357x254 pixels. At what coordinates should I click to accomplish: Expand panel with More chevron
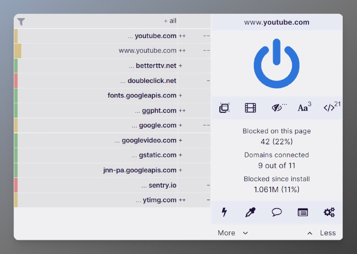click(x=232, y=233)
